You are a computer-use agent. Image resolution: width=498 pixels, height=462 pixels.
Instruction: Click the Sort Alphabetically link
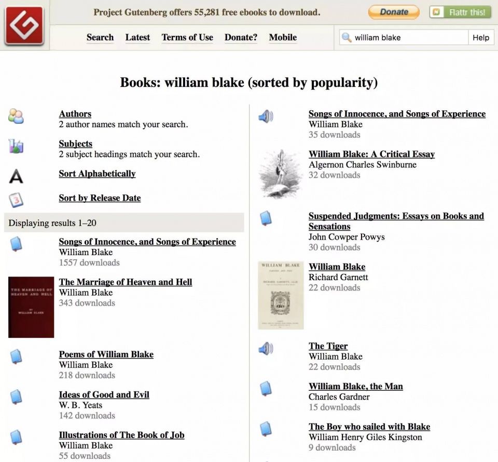click(x=97, y=174)
